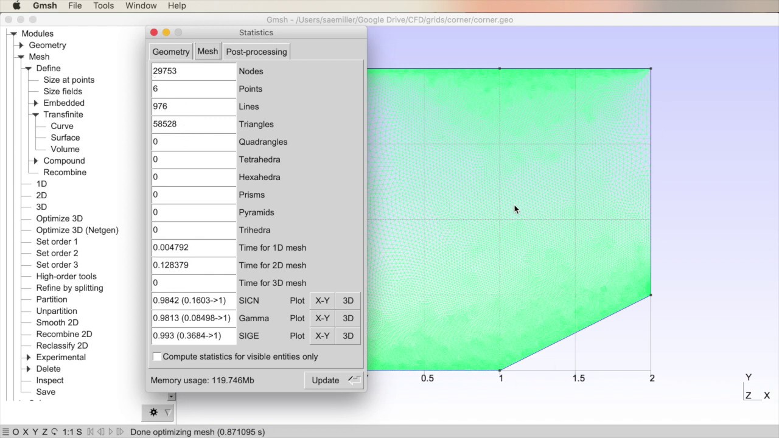This screenshot has width=779, height=438.
Task: Open the Apple menu
Action: pyautogui.click(x=17, y=5)
